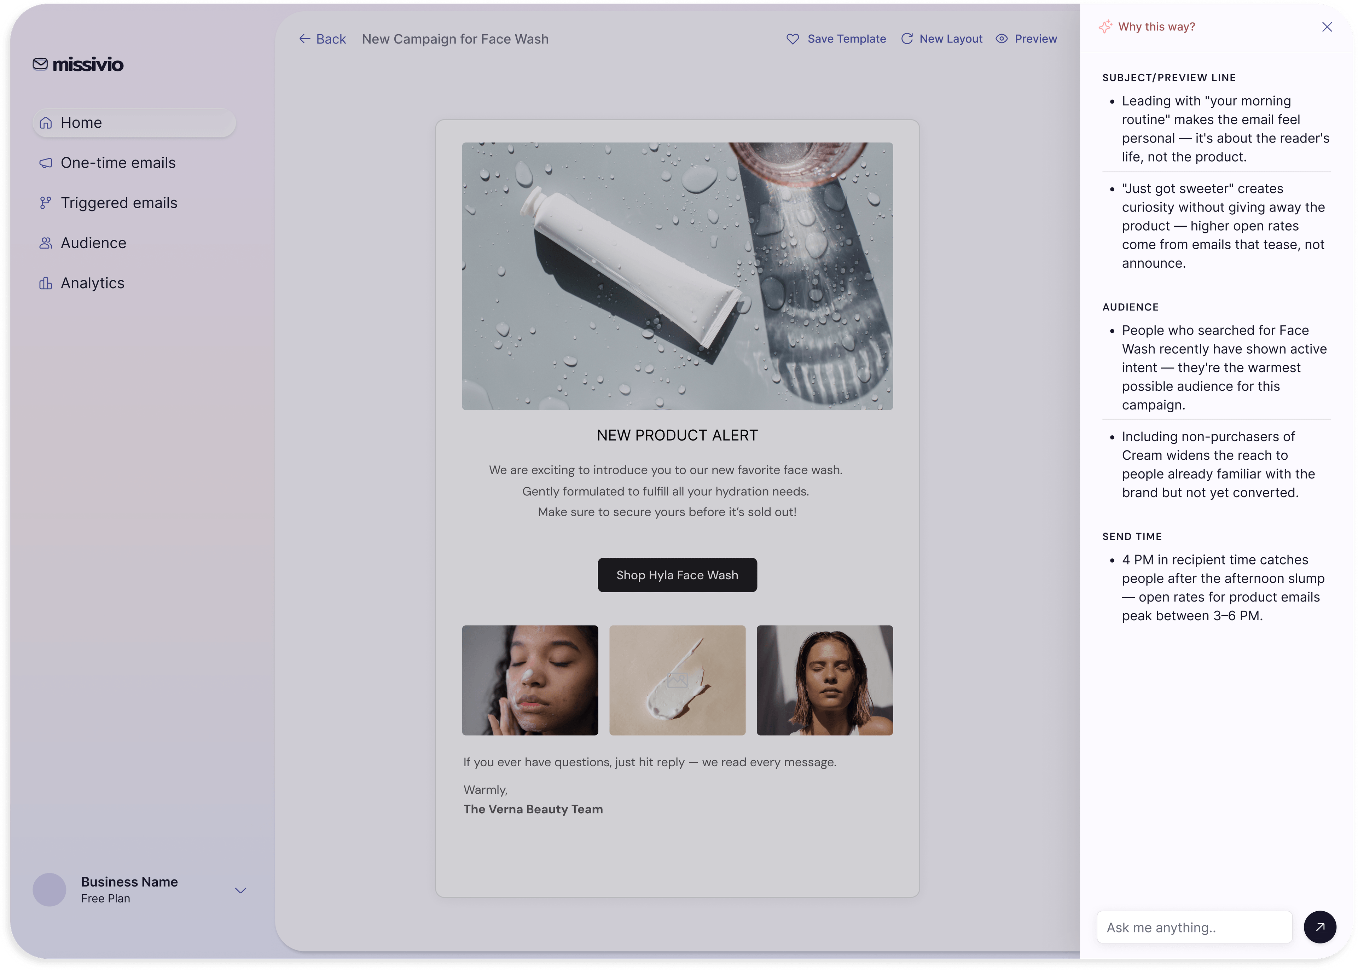Send the chat message with arrow button
The image size is (1358, 970).
click(1319, 927)
